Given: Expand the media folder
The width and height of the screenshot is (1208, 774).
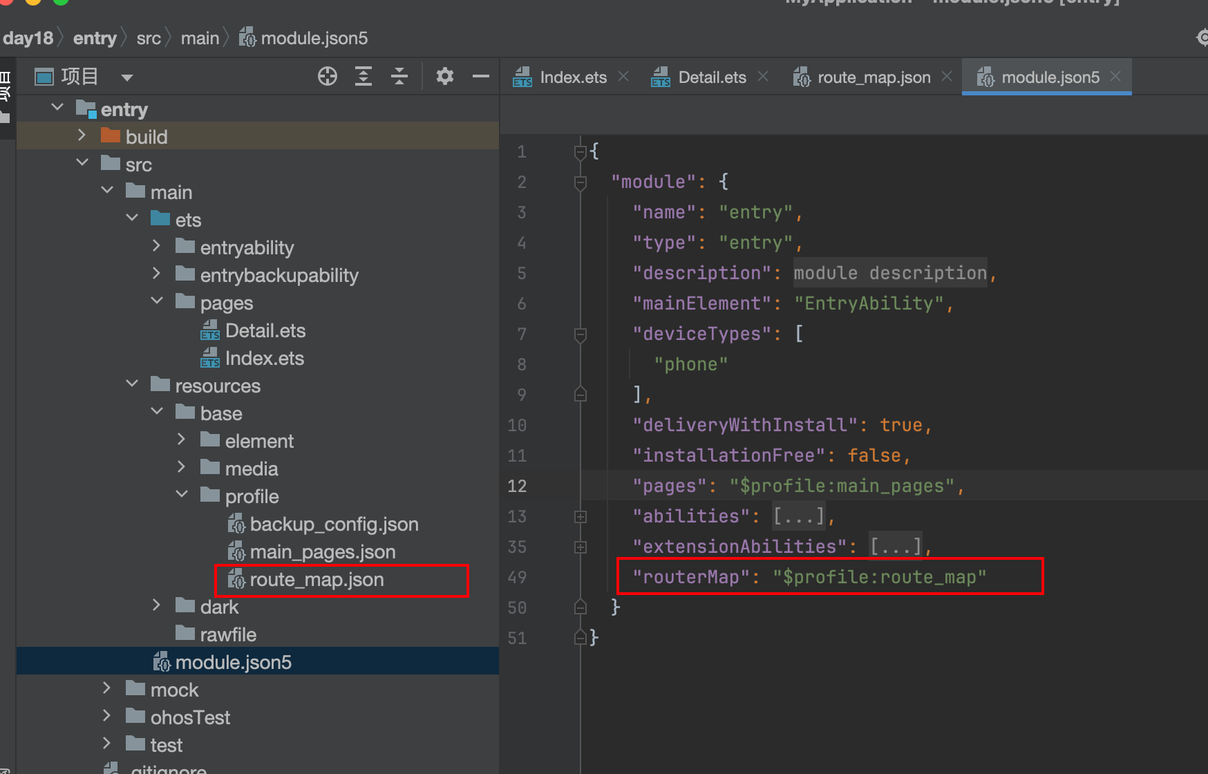Looking at the screenshot, I should pos(182,466).
